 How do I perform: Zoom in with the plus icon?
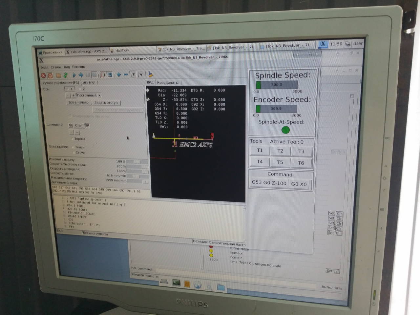click(x=119, y=74)
